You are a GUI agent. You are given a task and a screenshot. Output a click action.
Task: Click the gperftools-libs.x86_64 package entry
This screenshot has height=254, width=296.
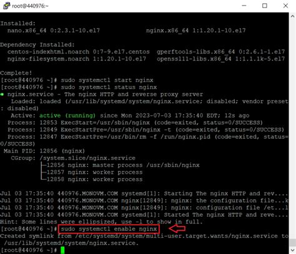pyautogui.click(x=220, y=52)
